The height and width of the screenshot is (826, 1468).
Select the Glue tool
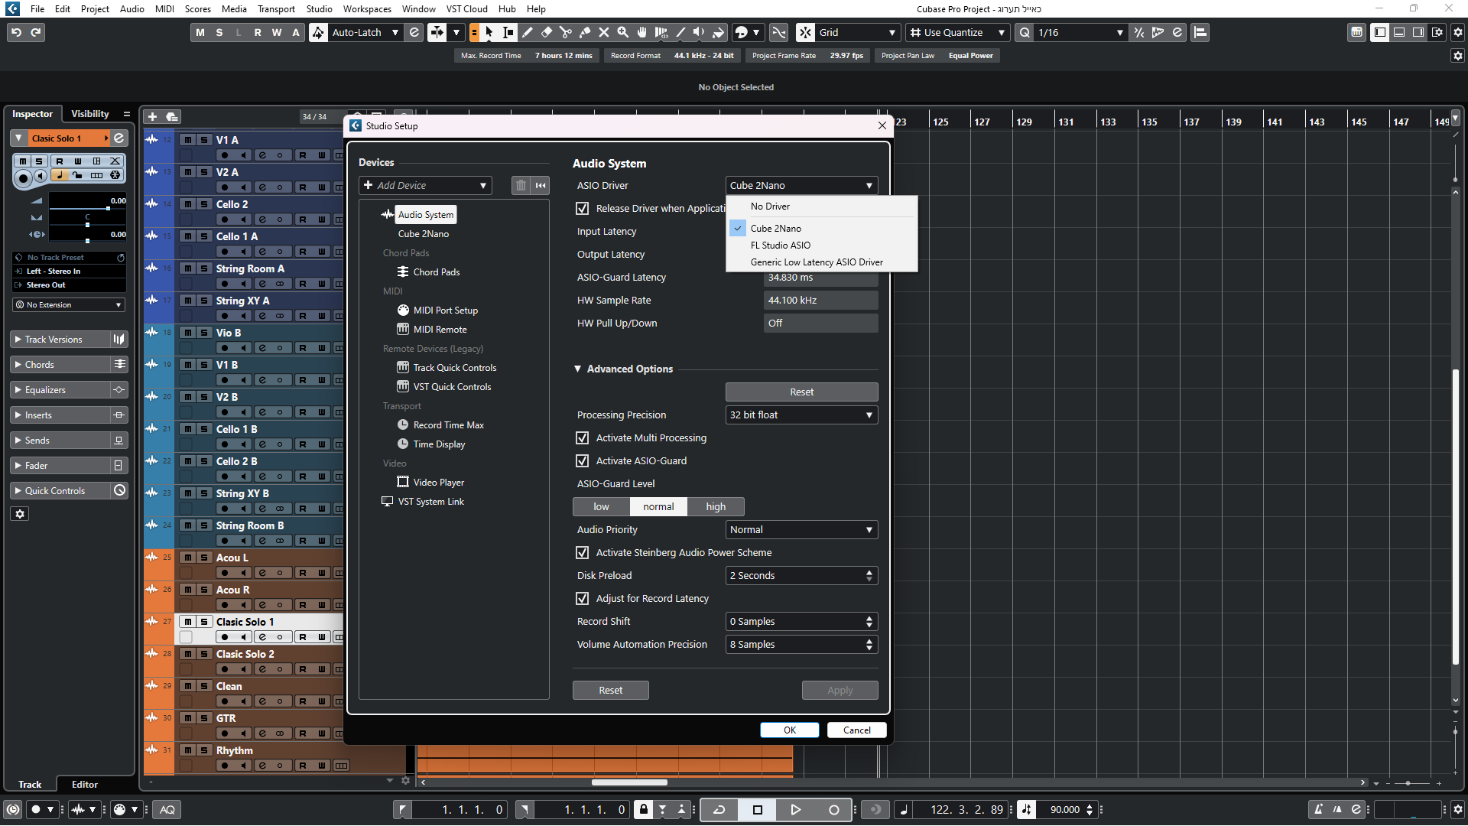pos(585,32)
